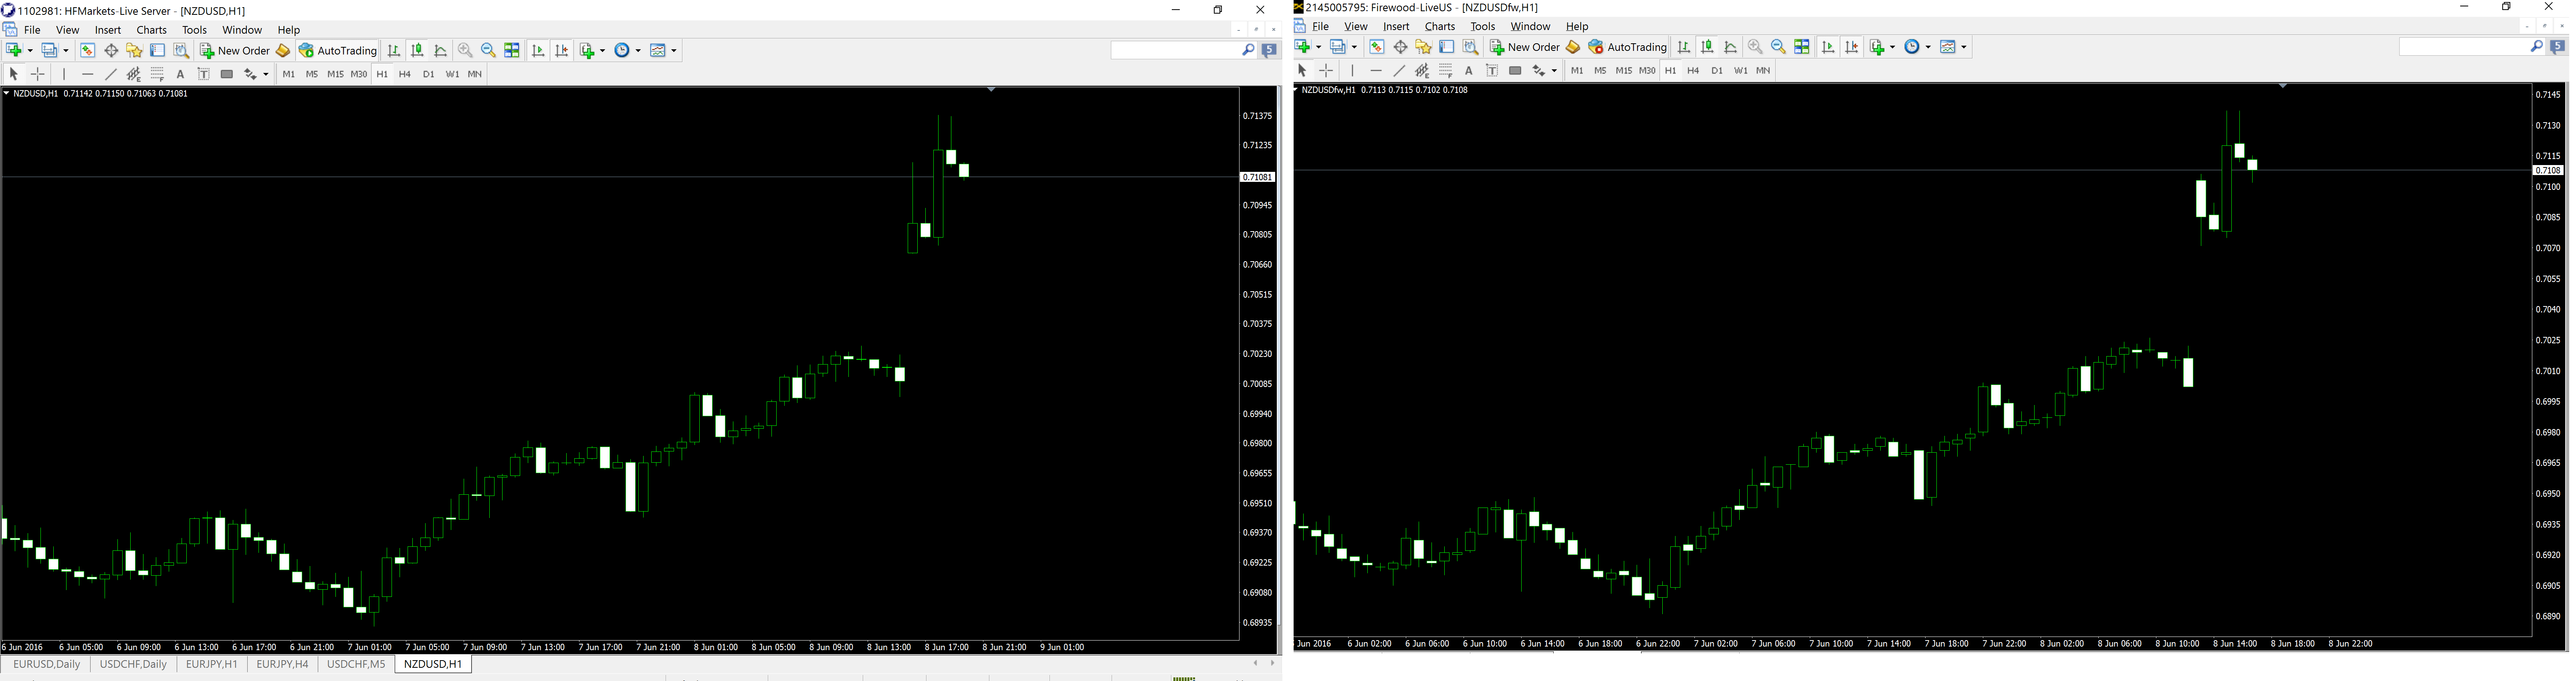Open Data Window crosshair-circle icon in HFMarkets

coord(111,50)
